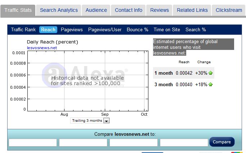This screenshot has width=246, height=153.
Task: Click the lesvosnews.net chart legend link
Action: point(42,48)
